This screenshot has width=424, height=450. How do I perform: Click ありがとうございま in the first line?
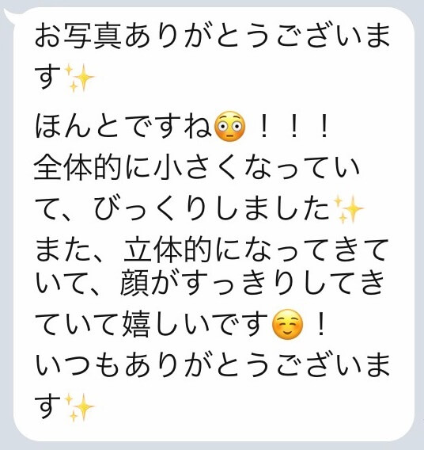256,36
